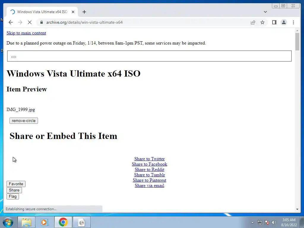Screen dimensions: 304x228
Task: Go back using Chrome's back arrow
Action: 11,22
